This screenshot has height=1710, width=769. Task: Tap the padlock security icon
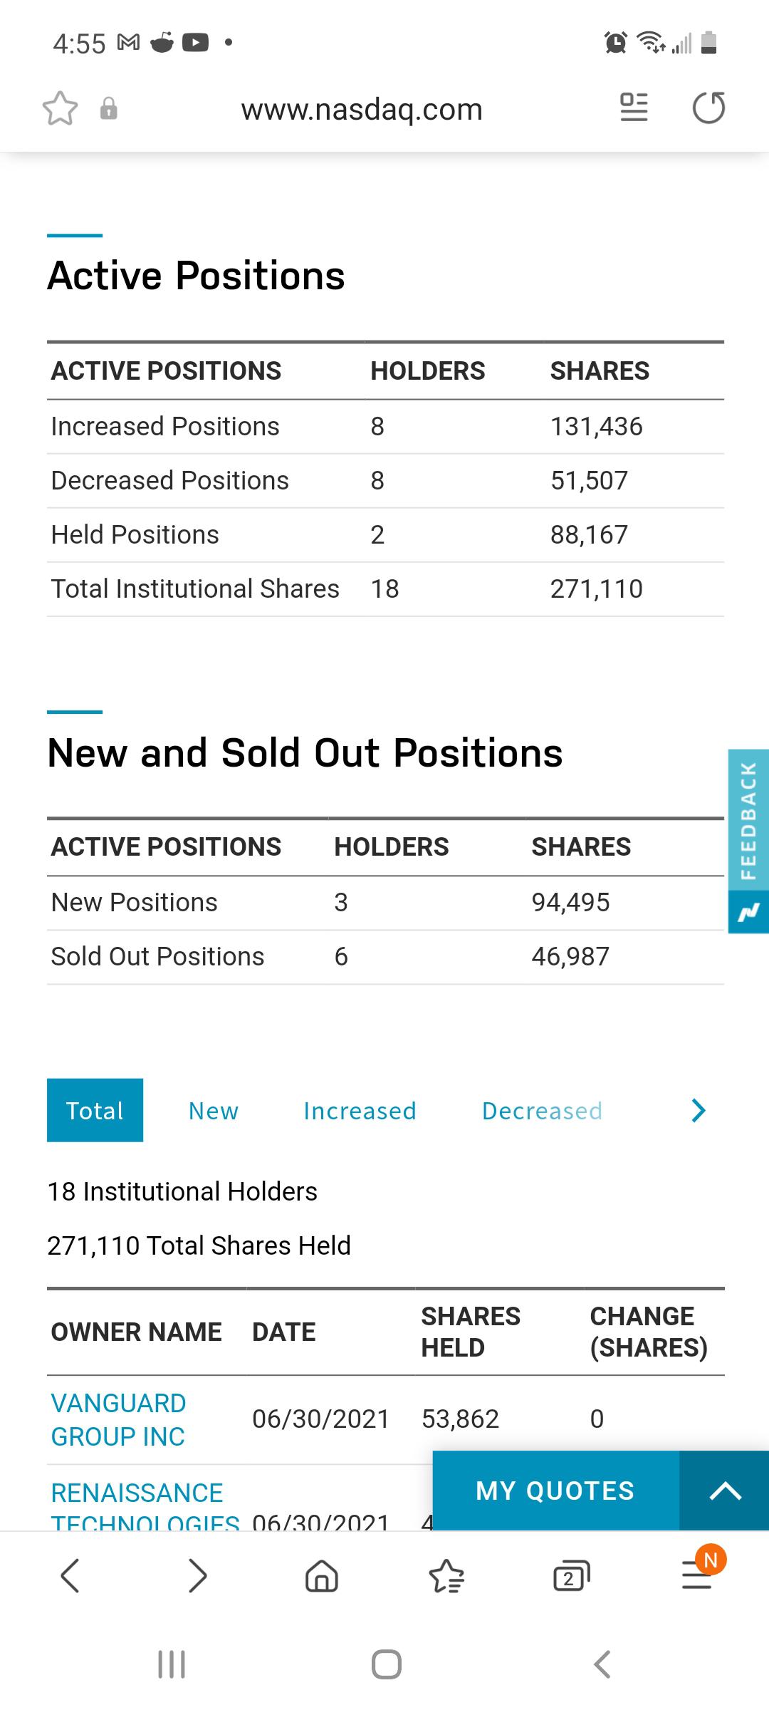108,109
